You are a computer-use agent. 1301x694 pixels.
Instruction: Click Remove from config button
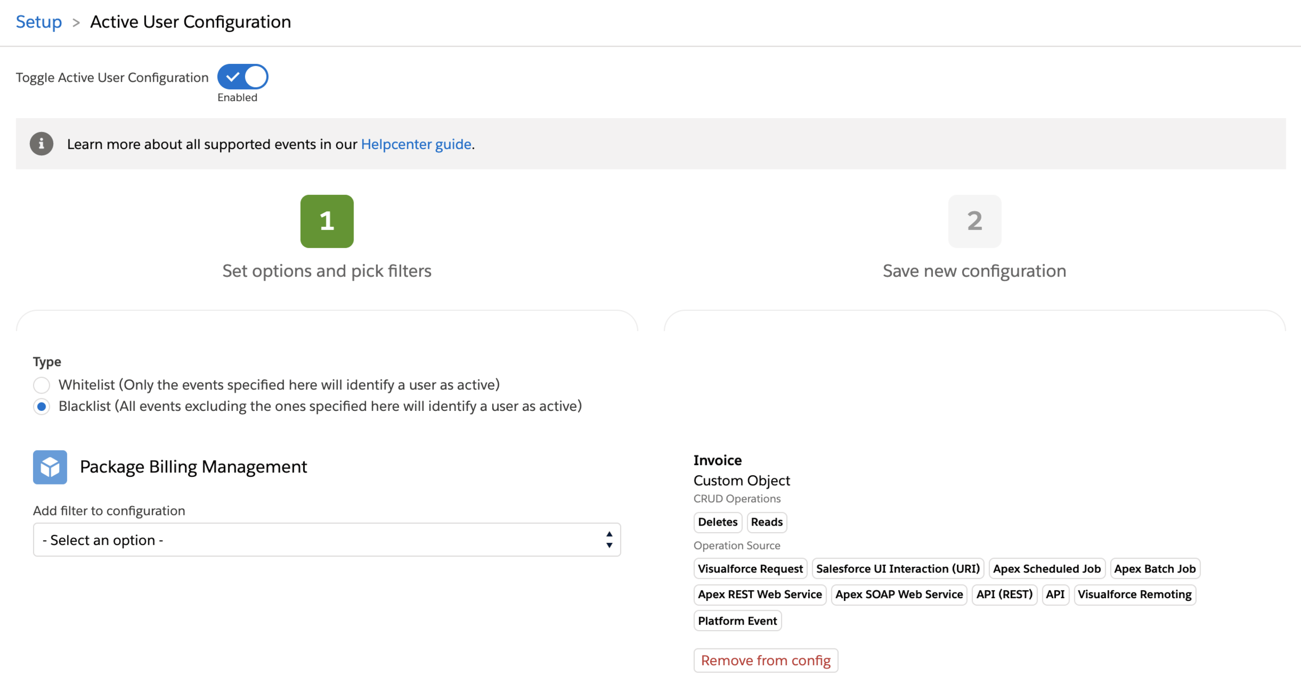(765, 660)
